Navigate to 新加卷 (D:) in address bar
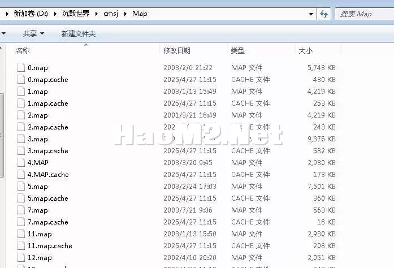This screenshot has width=394, height=268. pyautogui.click(x=31, y=14)
